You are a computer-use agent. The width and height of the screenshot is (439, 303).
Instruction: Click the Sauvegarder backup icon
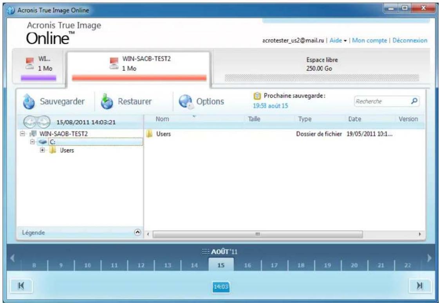(x=29, y=102)
